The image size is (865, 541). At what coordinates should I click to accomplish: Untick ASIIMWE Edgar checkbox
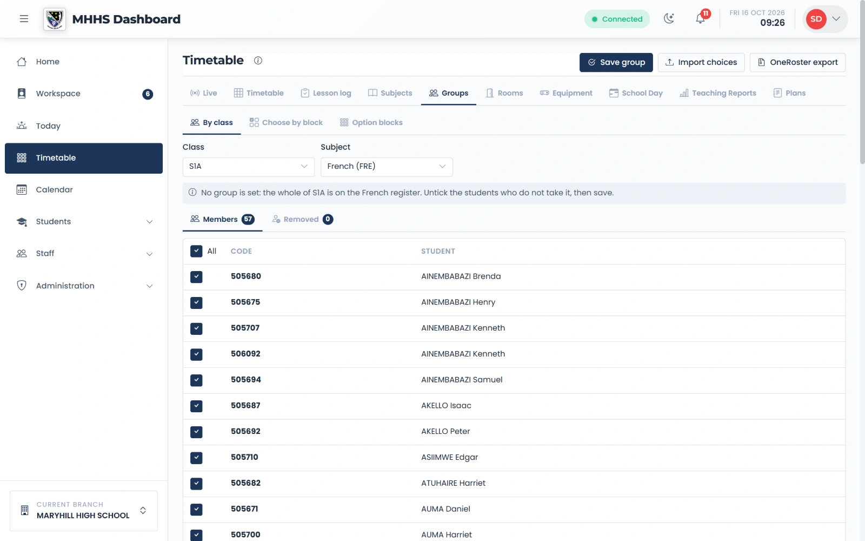(196, 458)
